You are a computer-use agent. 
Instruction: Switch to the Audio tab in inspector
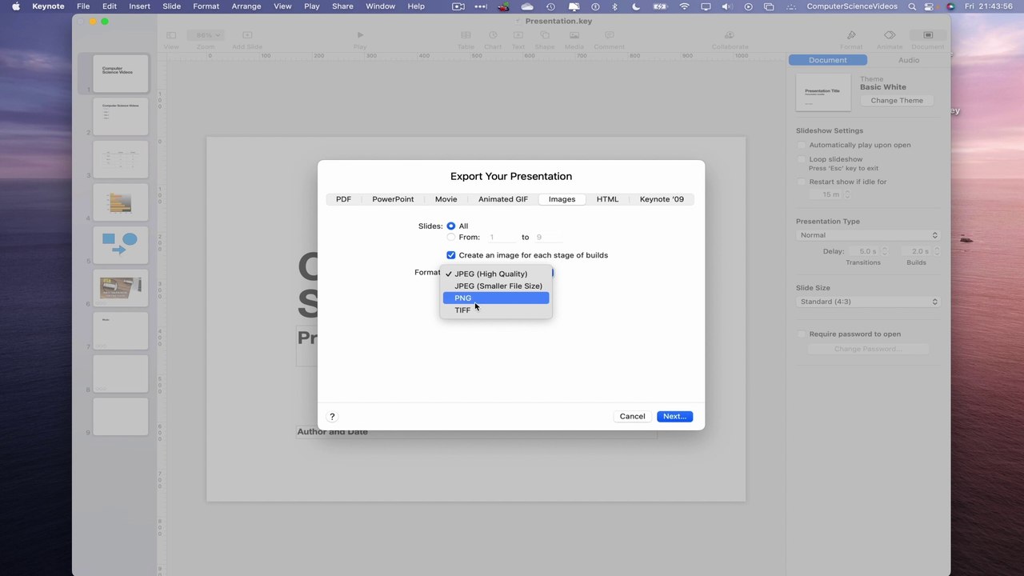pos(909,60)
